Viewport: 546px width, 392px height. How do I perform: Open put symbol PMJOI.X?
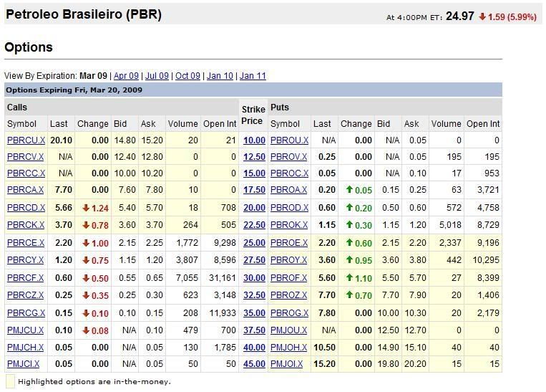286,364
